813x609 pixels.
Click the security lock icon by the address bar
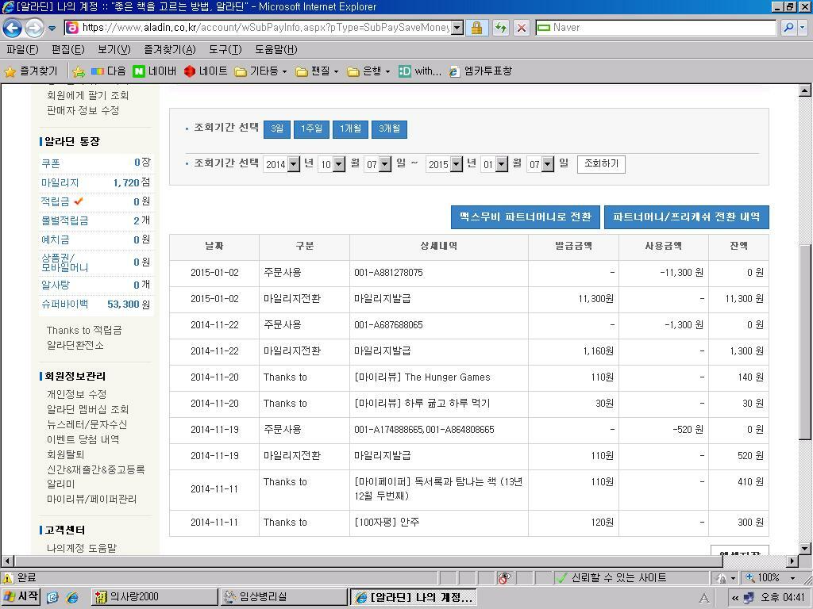476,28
